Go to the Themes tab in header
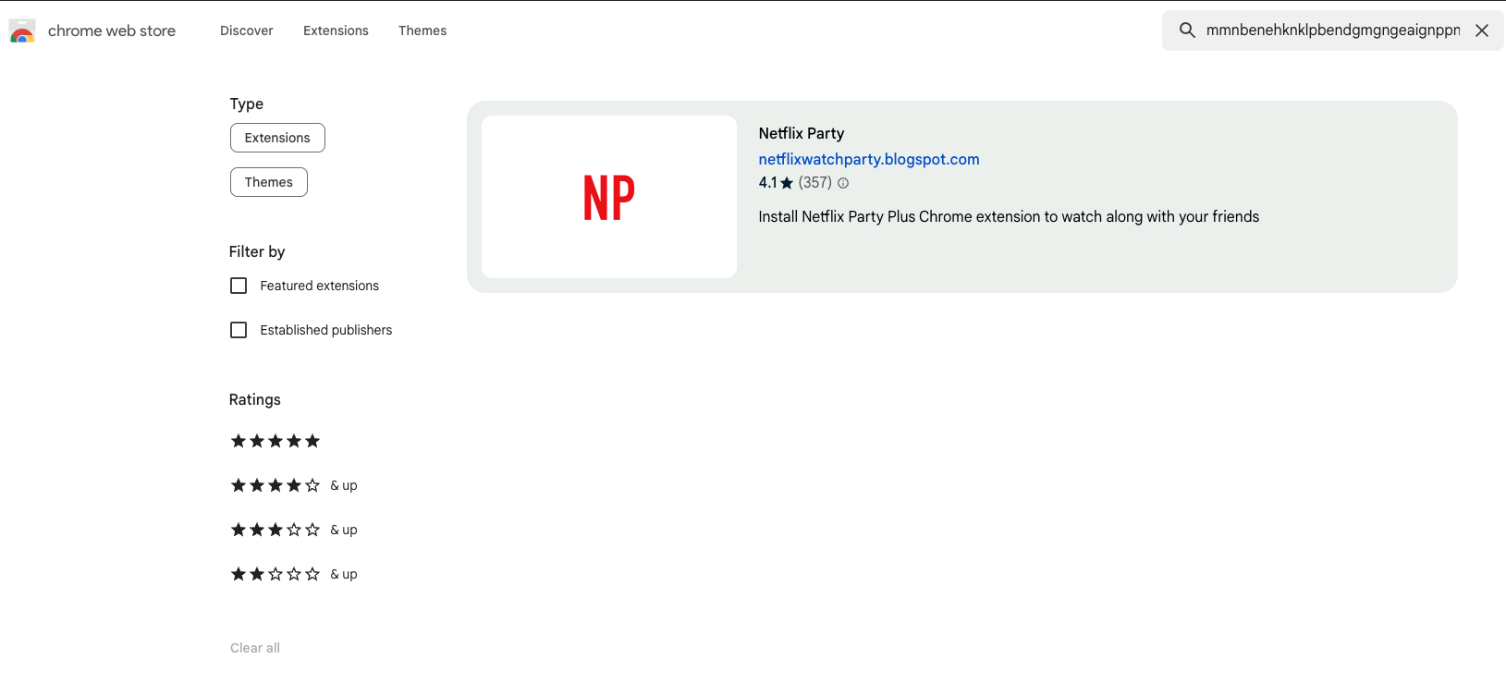1506x683 pixels. (422, 30)
